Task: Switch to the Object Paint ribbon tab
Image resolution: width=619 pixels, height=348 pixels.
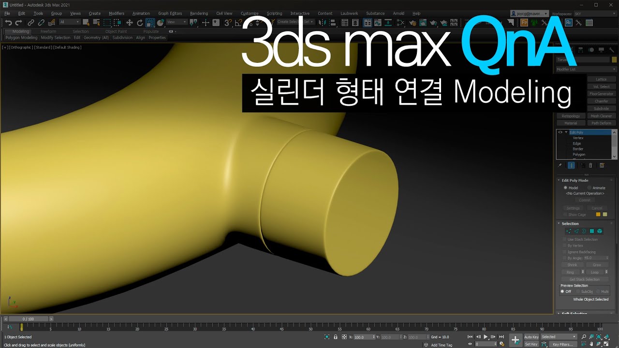Action: coord(116,31)
